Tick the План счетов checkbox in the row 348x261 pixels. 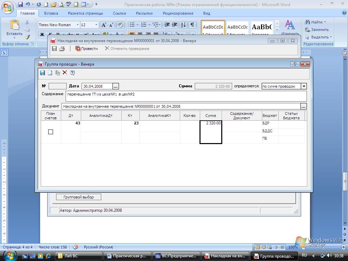click(x=51, y=132)
